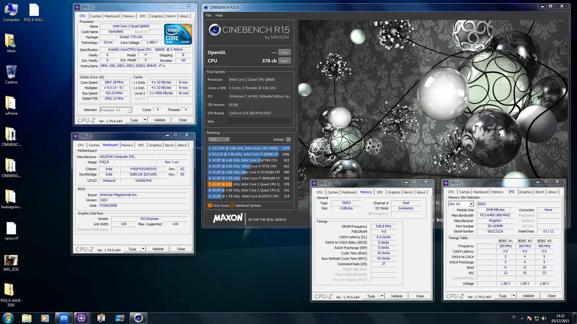Image resolution: width=577 pixels, height=324 pixels.
Task: Open the hwbotprim... folder icon
Action: coord(11,199)
